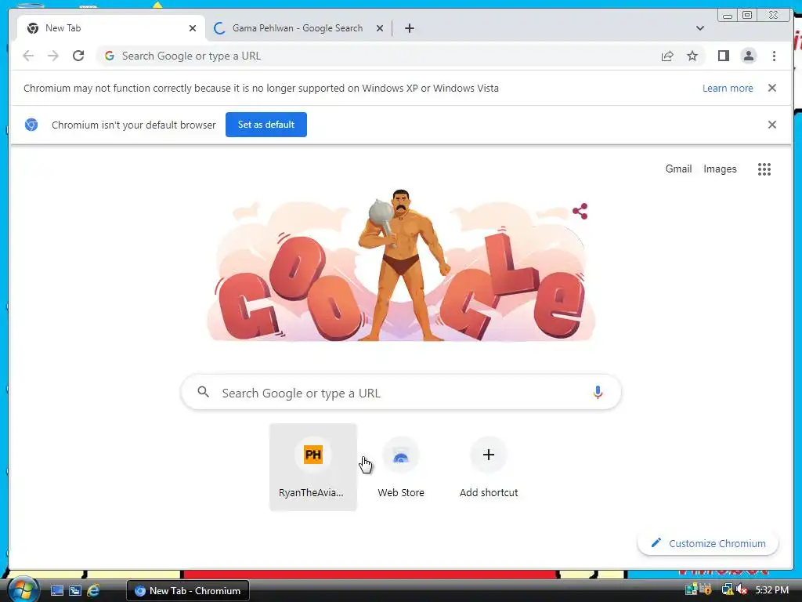
Task: Open the Windows Start orb
Action: (22, 590)
